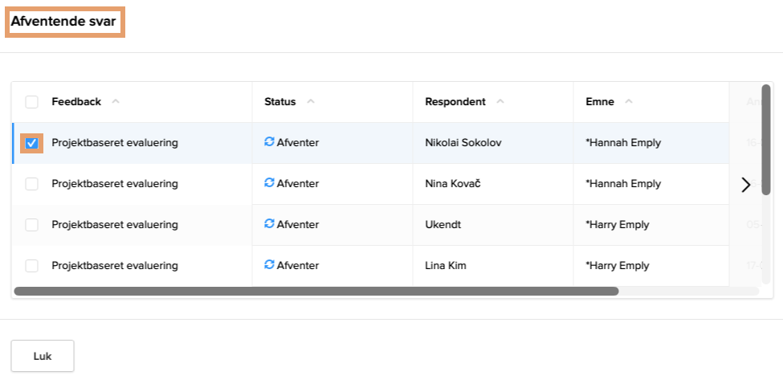Sort by Respondent column arrow icon

(x=500, y=101)
